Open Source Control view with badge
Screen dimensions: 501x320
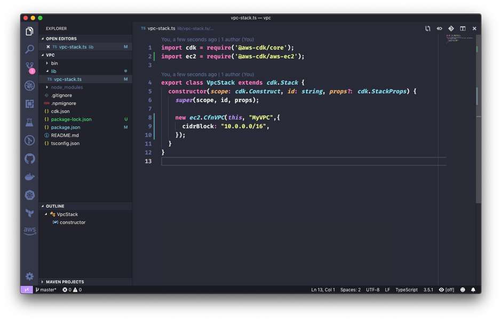click(29, 67)
